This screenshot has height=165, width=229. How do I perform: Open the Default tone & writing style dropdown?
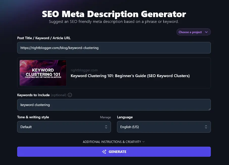[64, 127]
